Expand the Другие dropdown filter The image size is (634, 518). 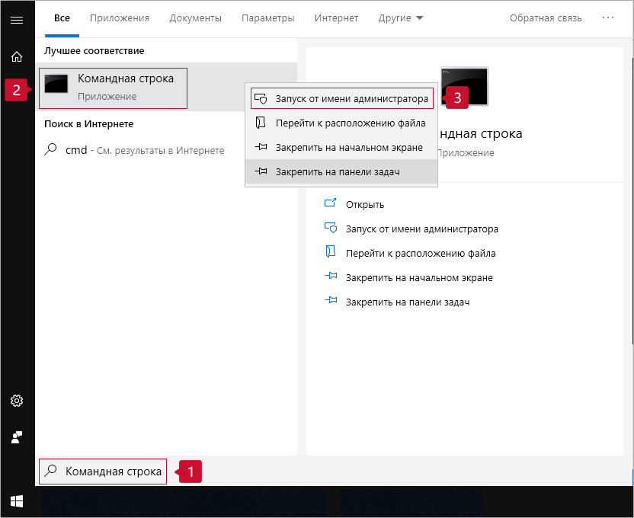[x=401, y=18]
